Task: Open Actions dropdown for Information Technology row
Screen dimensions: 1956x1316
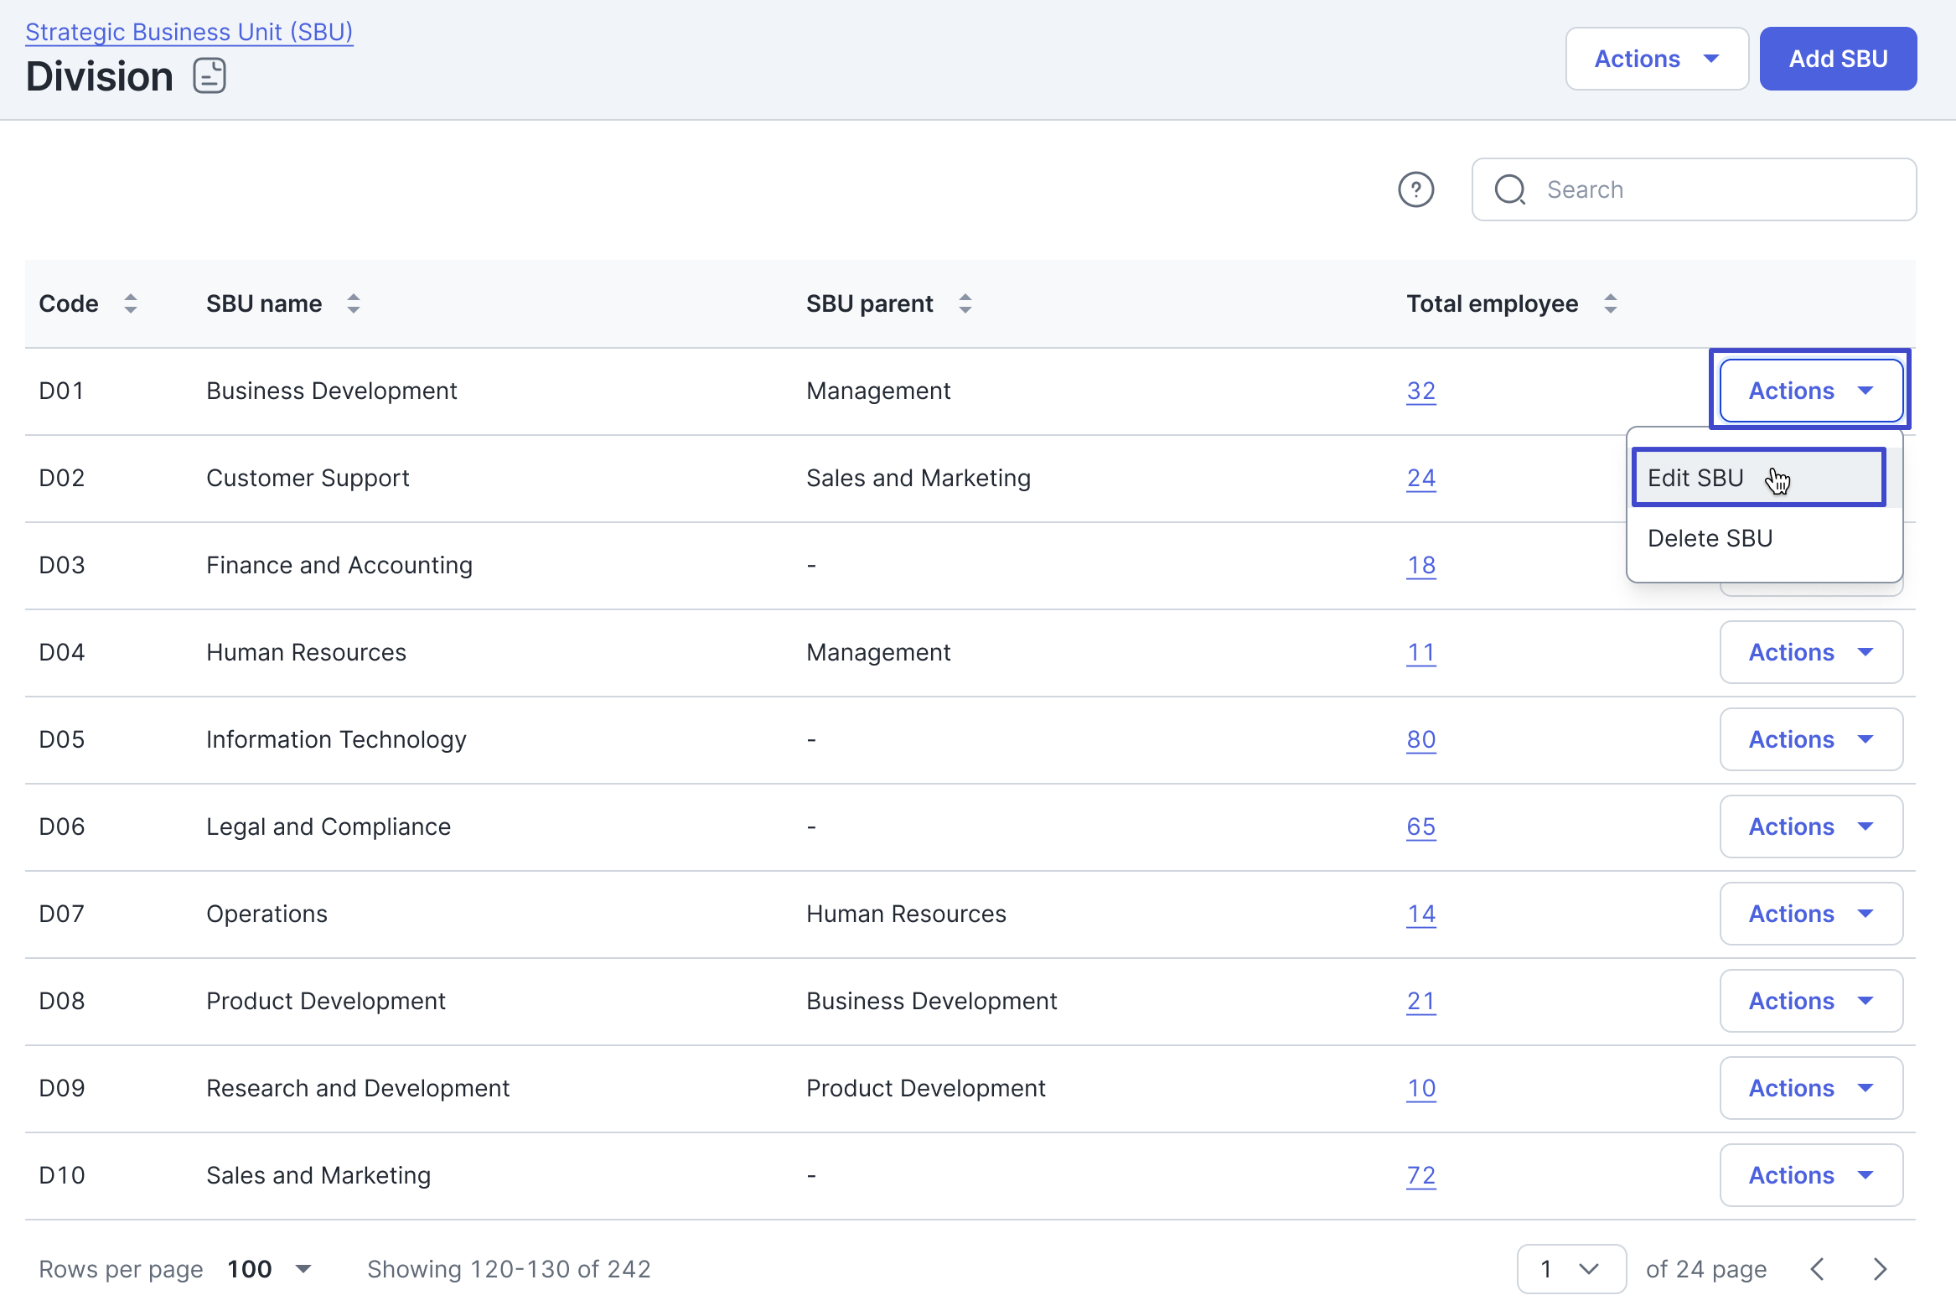Action: 1811,739
